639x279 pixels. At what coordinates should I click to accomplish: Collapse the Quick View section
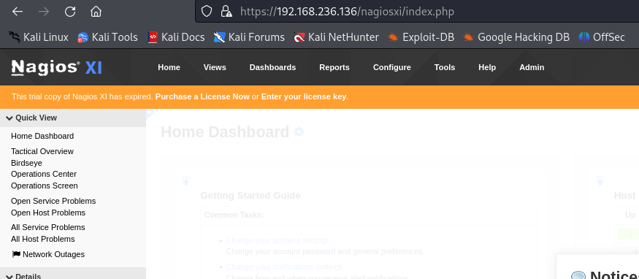point(31,118)
